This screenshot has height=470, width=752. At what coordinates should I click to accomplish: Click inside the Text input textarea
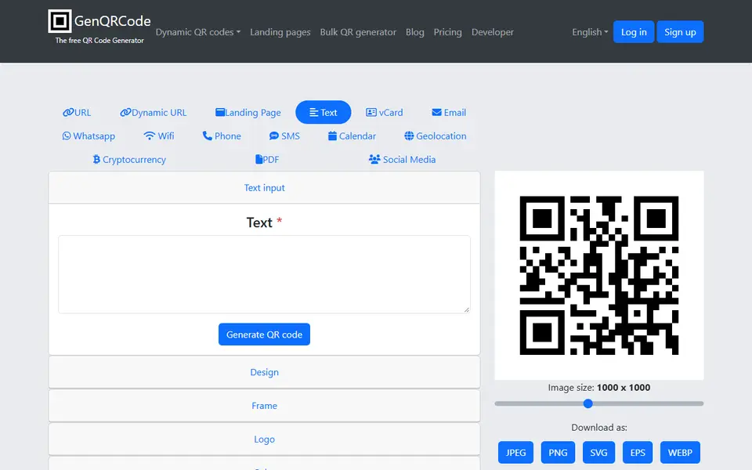264,274
